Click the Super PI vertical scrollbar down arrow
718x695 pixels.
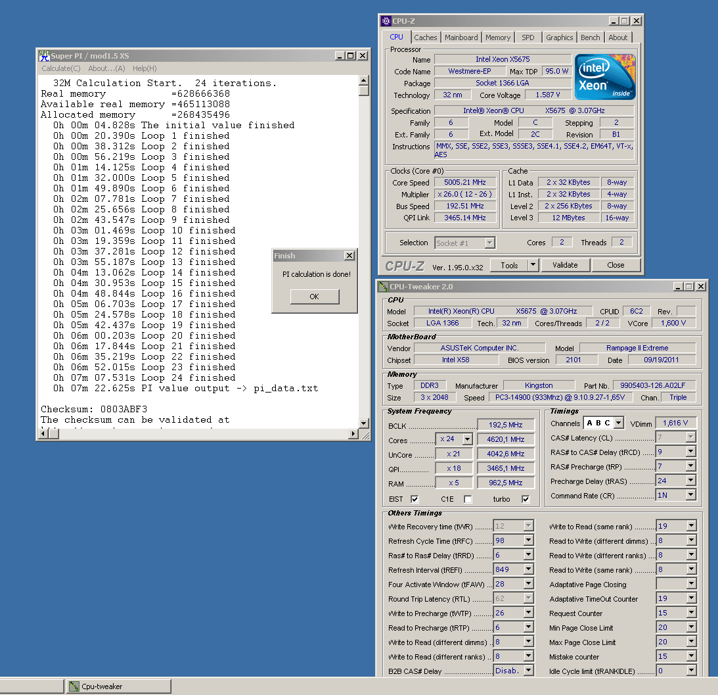pos(363,423)
